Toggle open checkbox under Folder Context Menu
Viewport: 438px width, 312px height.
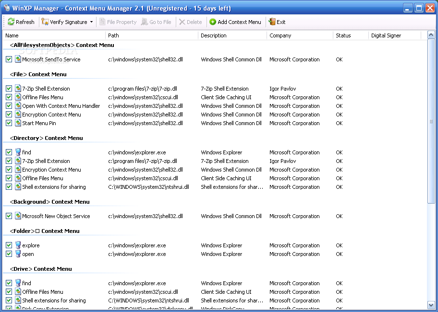[9, 254]
